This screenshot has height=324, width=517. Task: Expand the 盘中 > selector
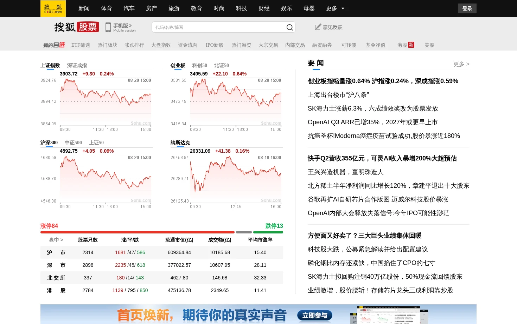[56, 240]
